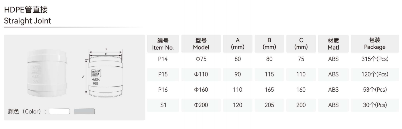
Task: Select item number P16 cell
Action: tap(163, 90)
